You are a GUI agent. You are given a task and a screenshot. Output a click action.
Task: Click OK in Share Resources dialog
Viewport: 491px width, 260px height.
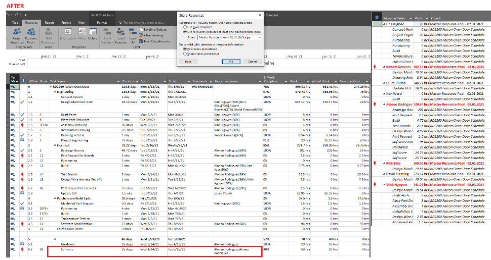point(231,62)
